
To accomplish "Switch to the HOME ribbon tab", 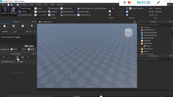I will tap(31, 5).
